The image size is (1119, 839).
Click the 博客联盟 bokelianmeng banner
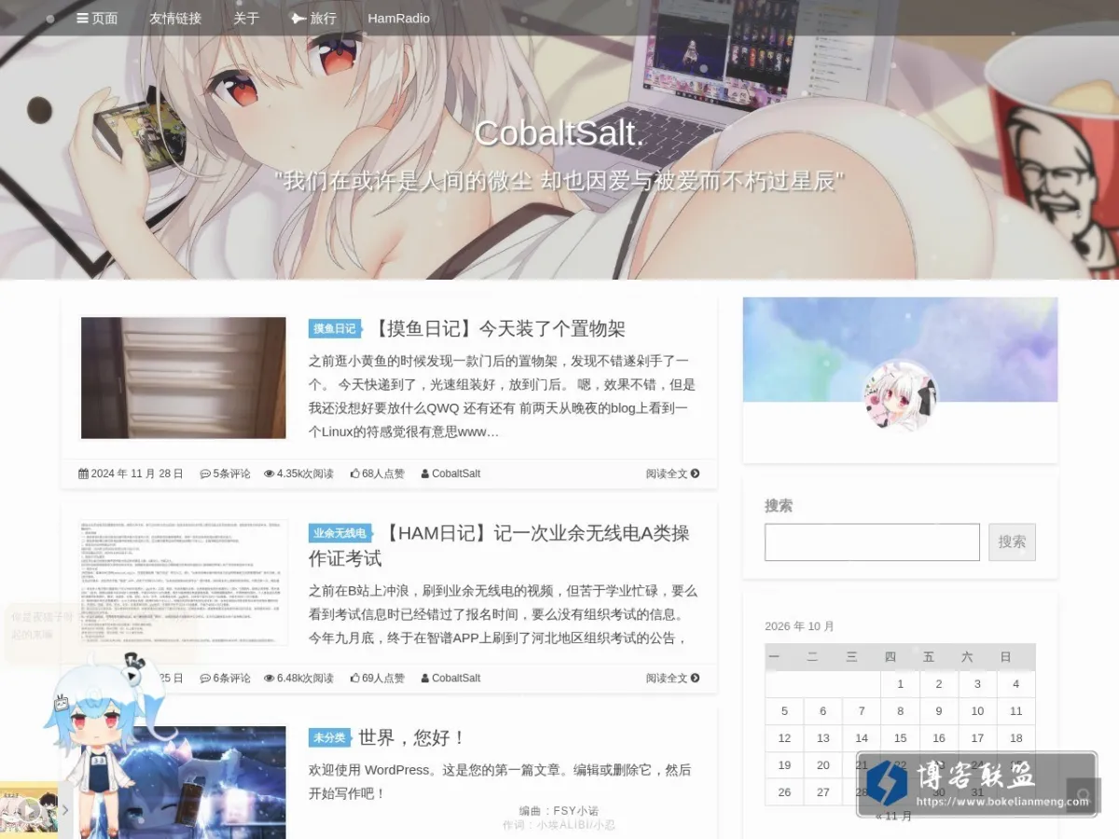coord(976,784)
